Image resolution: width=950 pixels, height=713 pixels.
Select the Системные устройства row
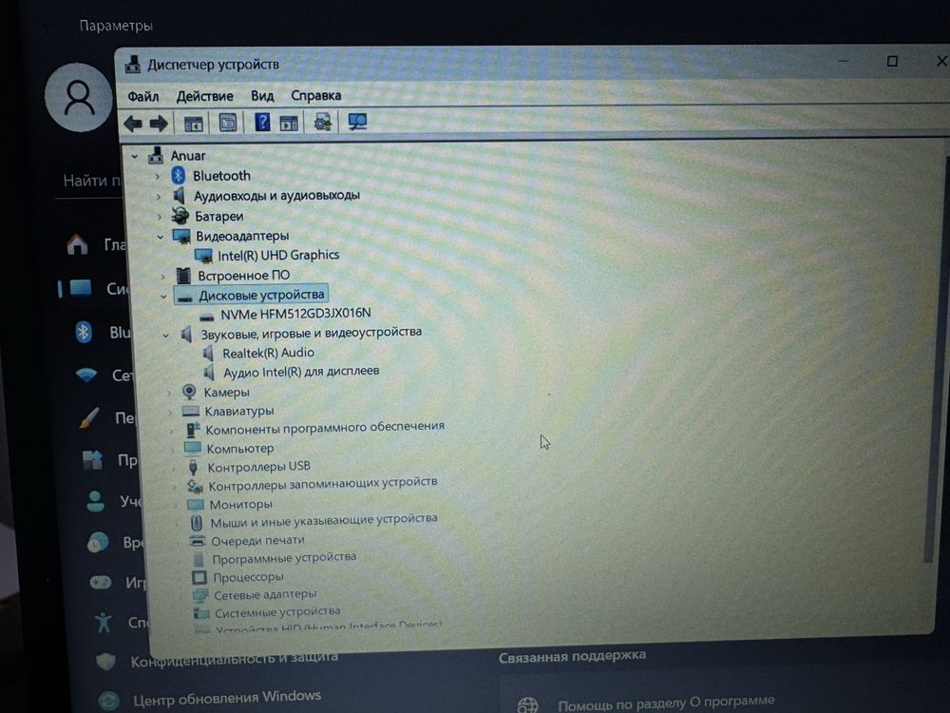276,612
